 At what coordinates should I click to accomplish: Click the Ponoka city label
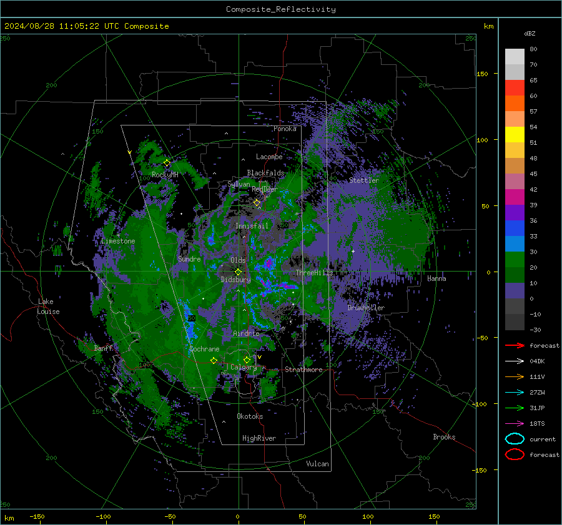[x=285, y=129]
